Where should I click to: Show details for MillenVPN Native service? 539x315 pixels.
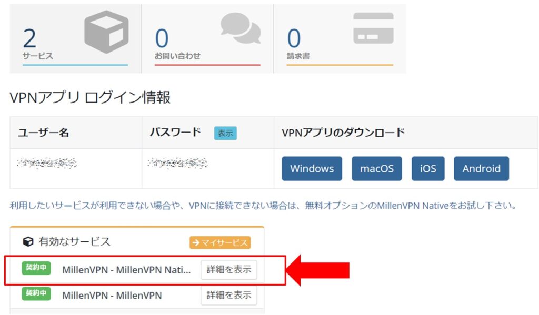click(229, 270)
